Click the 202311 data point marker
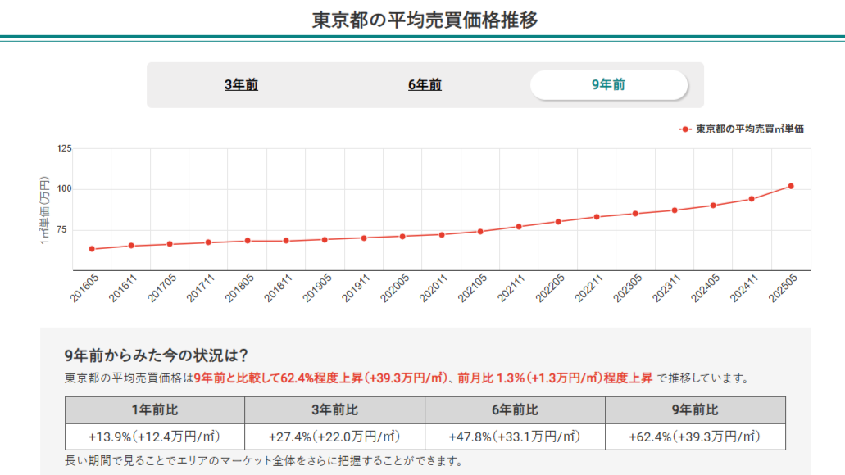Image resolution: width=845 pixels, height=475 pixels. click(675, 210)
